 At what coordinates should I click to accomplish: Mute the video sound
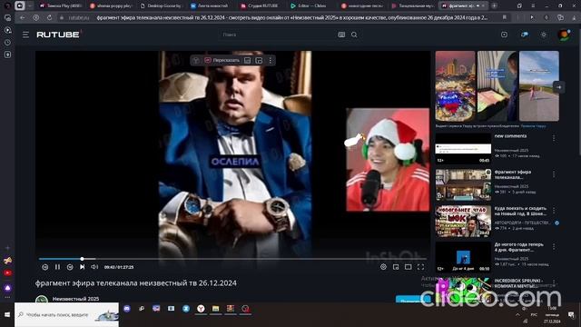point(94,267)
